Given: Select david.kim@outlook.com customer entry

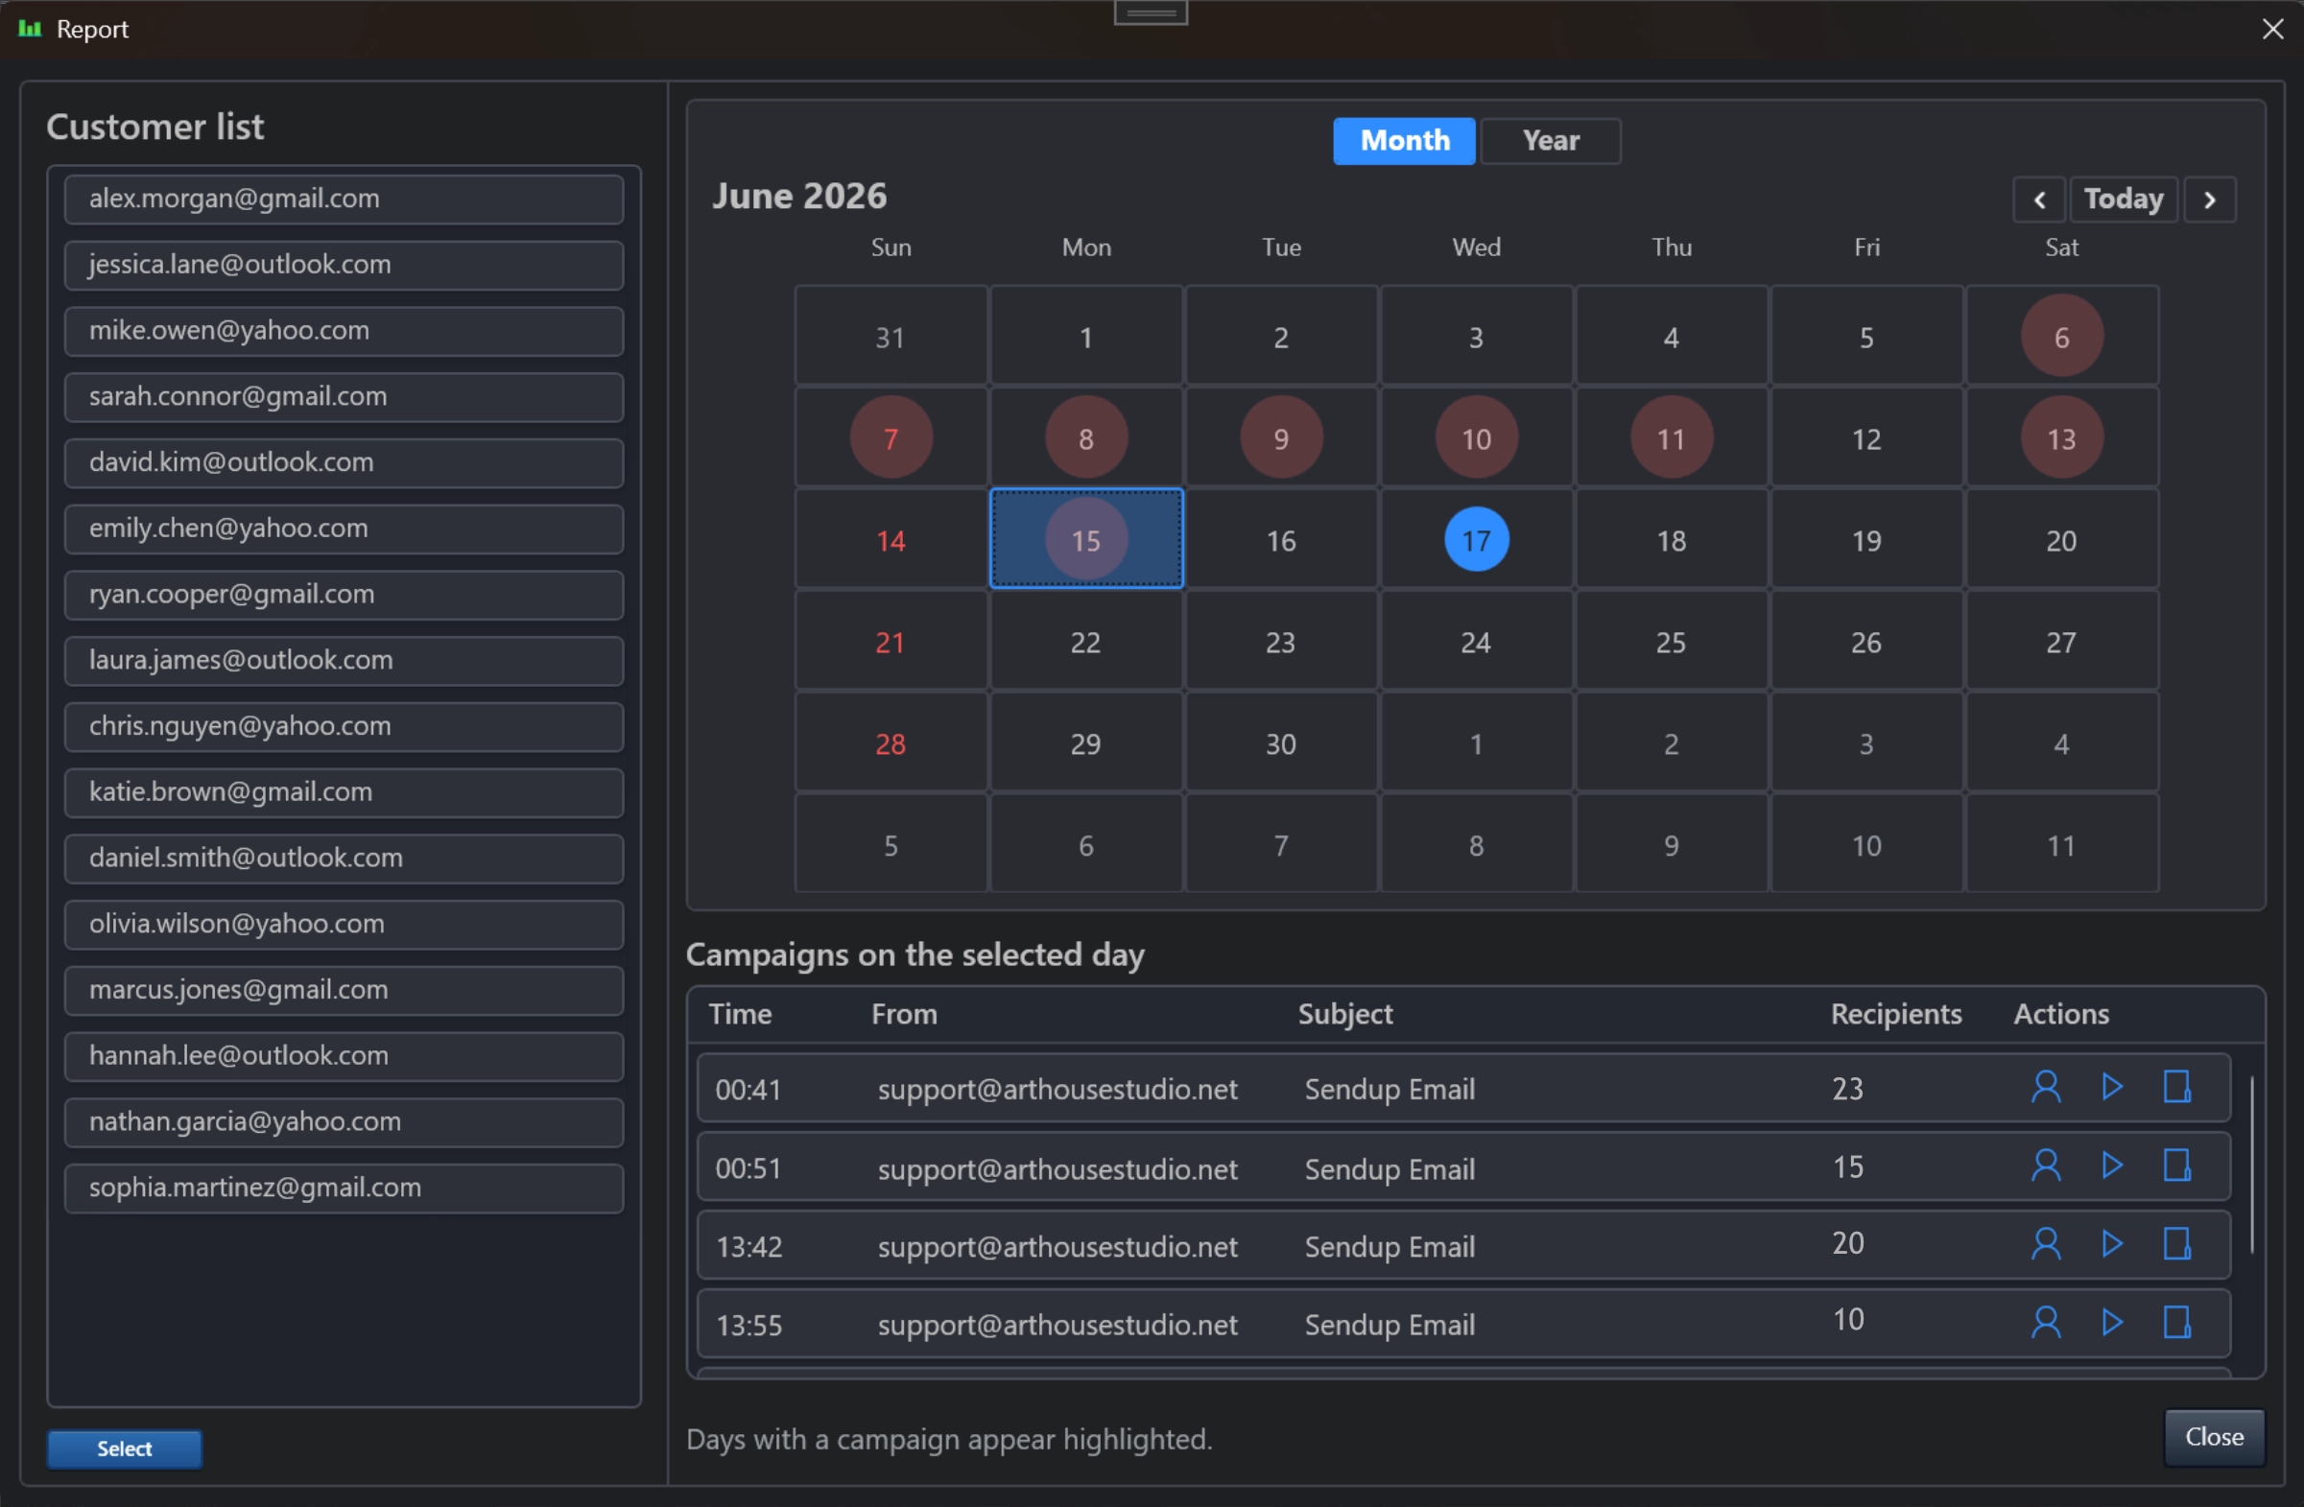Looking at the screenshot, I should click(344, 462).
